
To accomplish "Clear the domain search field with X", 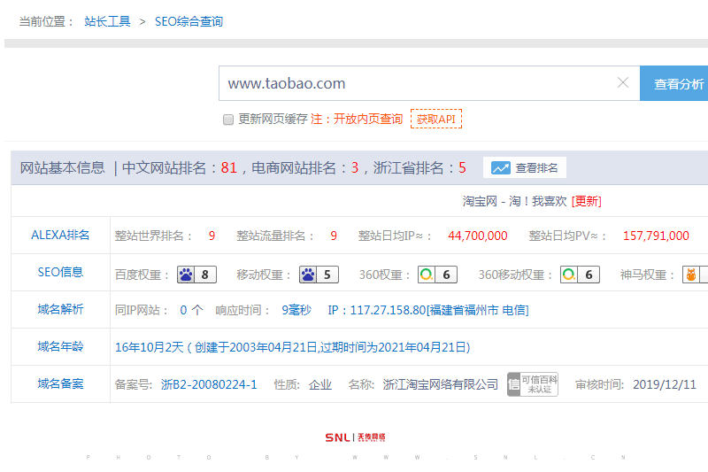I will tap(623, 82).
